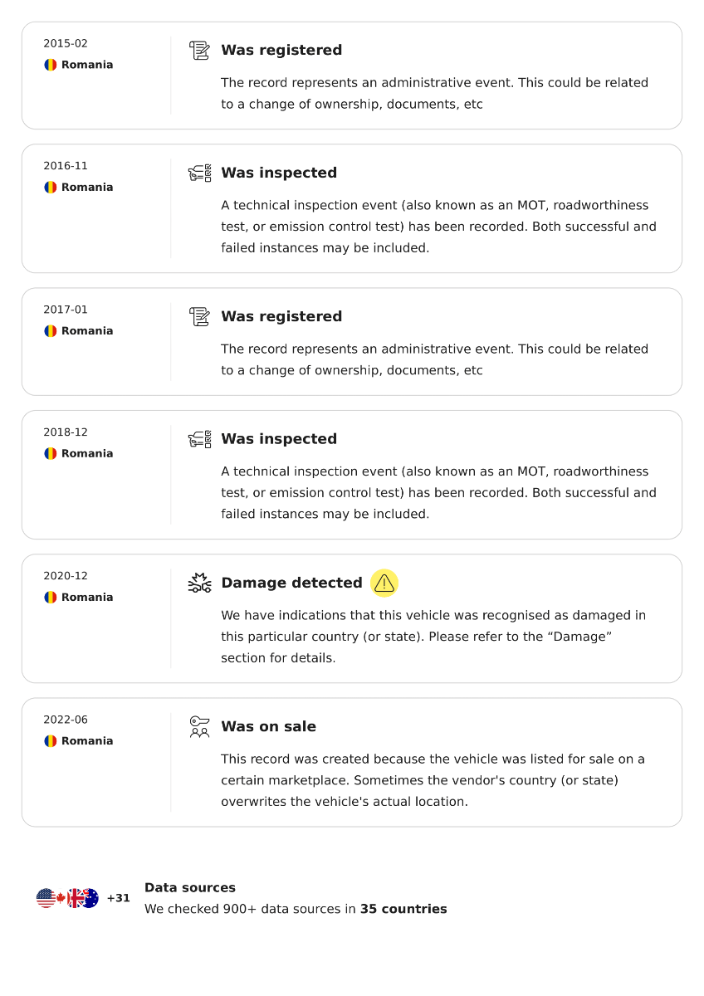The image size is (704, 996).
Task: Click the registration icon in the 2015-02 record
Action: point(199,51)
